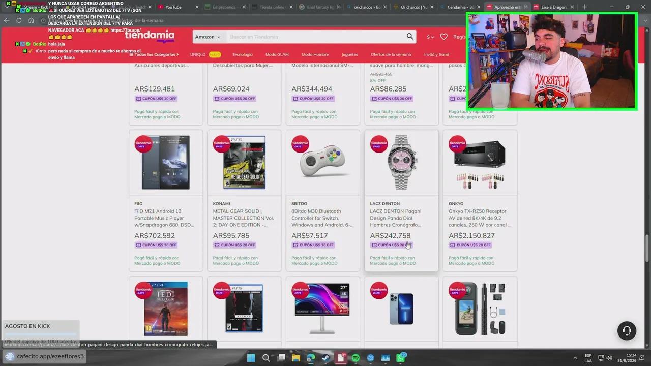Click the browser reload icon
Viewport: 651px width, 366px height.
click(19, 20)
